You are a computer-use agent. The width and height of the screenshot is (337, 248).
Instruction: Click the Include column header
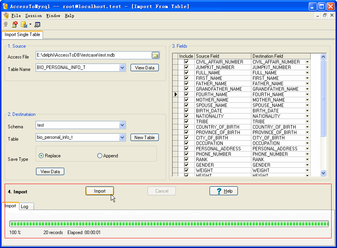tap(186, 56)
